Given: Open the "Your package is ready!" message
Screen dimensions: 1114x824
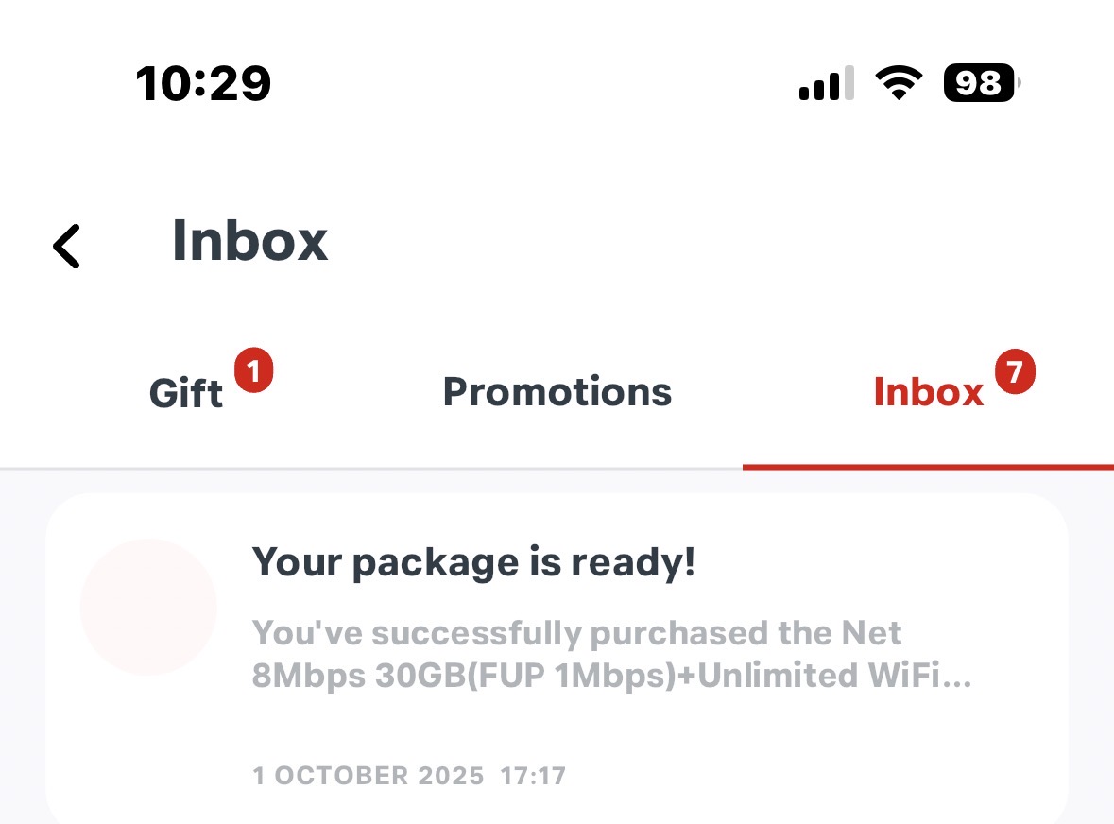Looking at the screenshot, I should click(x=473, y=563).
